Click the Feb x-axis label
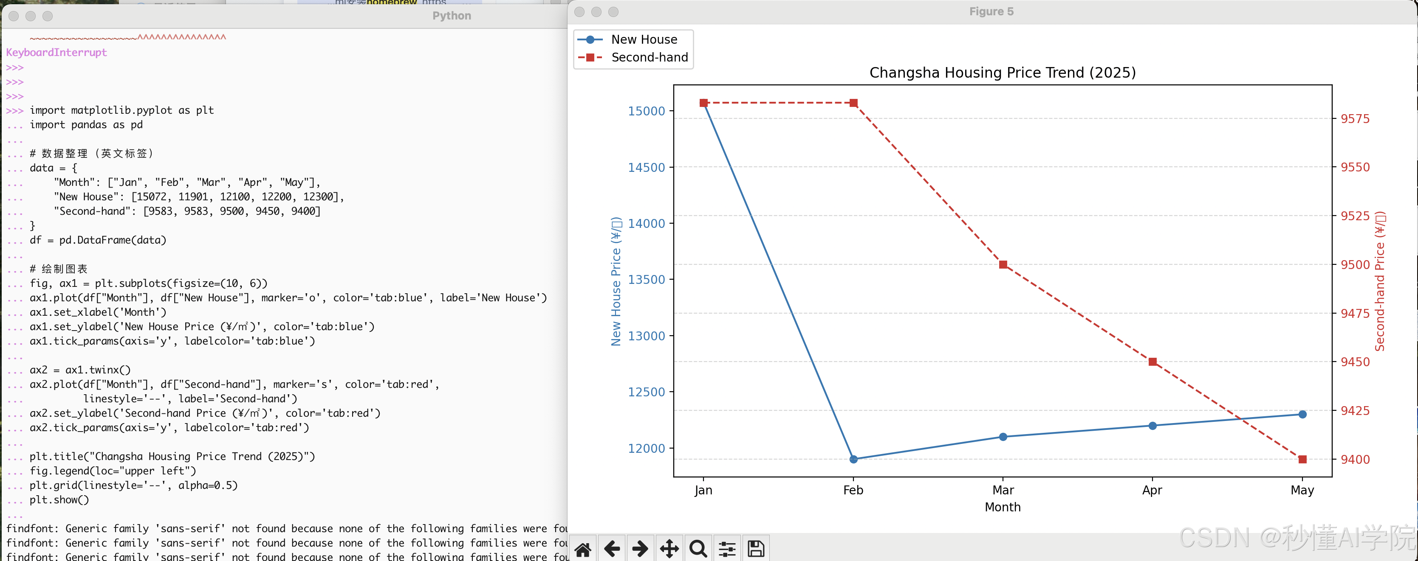The width and height of the screenshot is (1418, 561). click(853, 490)
